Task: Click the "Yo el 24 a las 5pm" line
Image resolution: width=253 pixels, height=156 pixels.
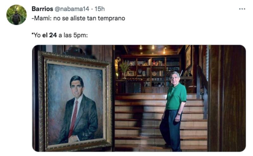Action: [x=59, y=35]
